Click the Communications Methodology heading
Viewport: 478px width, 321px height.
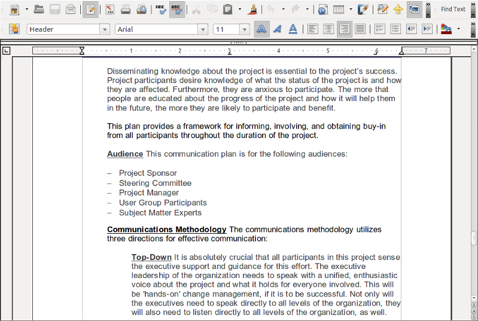(167, 230)
